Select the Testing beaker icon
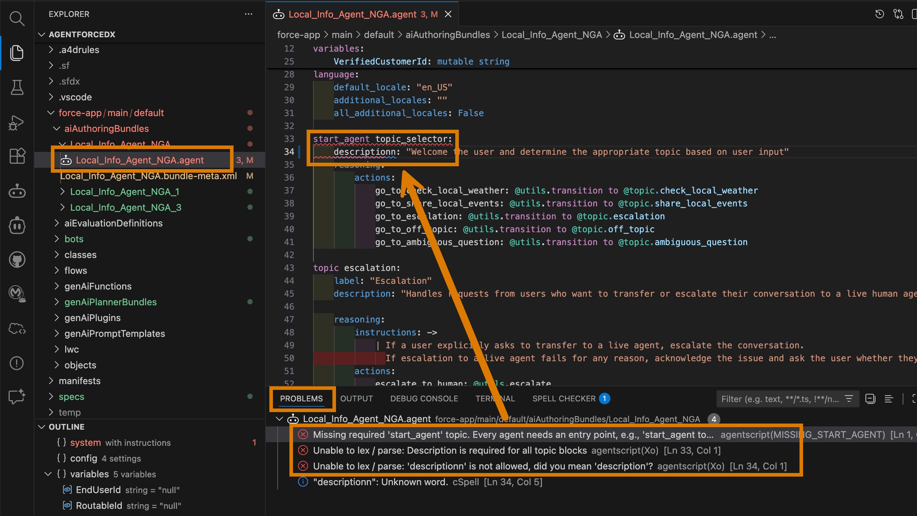The image size is (917, 516). [x=17, y=87]
